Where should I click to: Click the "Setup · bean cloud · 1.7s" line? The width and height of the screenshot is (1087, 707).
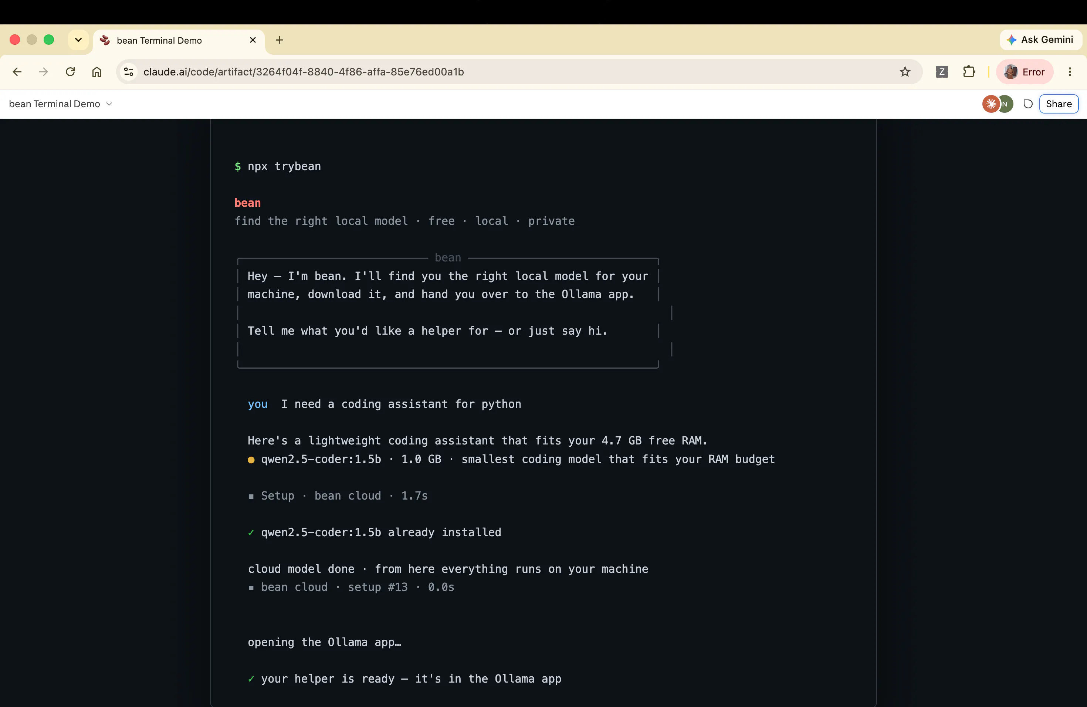point(338,495)
